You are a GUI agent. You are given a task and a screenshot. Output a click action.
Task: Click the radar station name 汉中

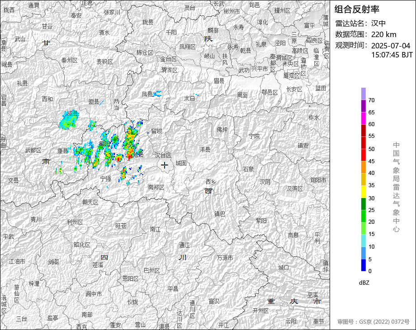(x=378, y=24)
